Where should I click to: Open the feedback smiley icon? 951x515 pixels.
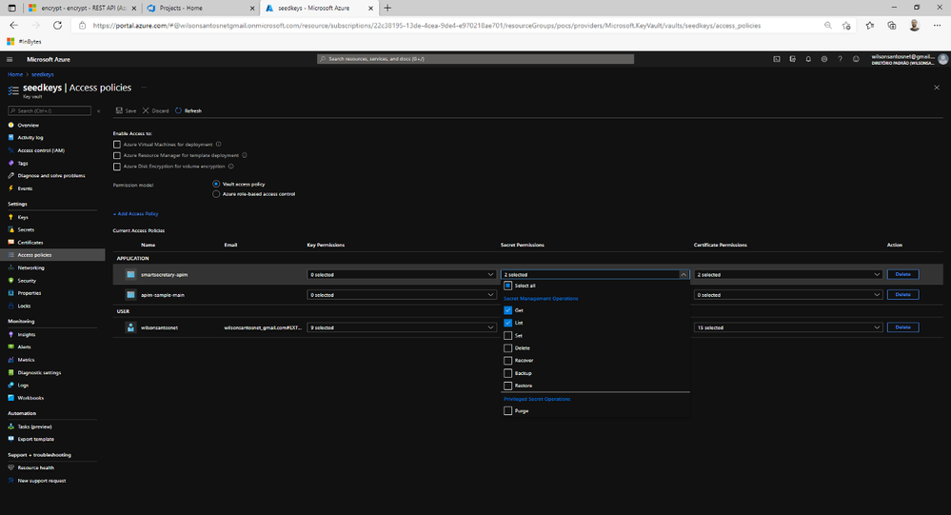tap(856, 59)
